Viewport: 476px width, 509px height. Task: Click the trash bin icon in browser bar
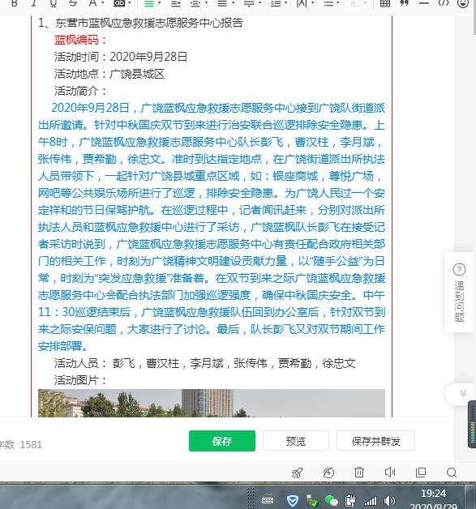[x=359, y=473]
